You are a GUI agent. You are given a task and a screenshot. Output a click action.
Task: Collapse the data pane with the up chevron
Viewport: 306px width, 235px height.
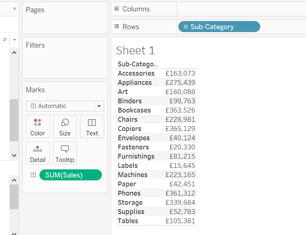point(14,52)
